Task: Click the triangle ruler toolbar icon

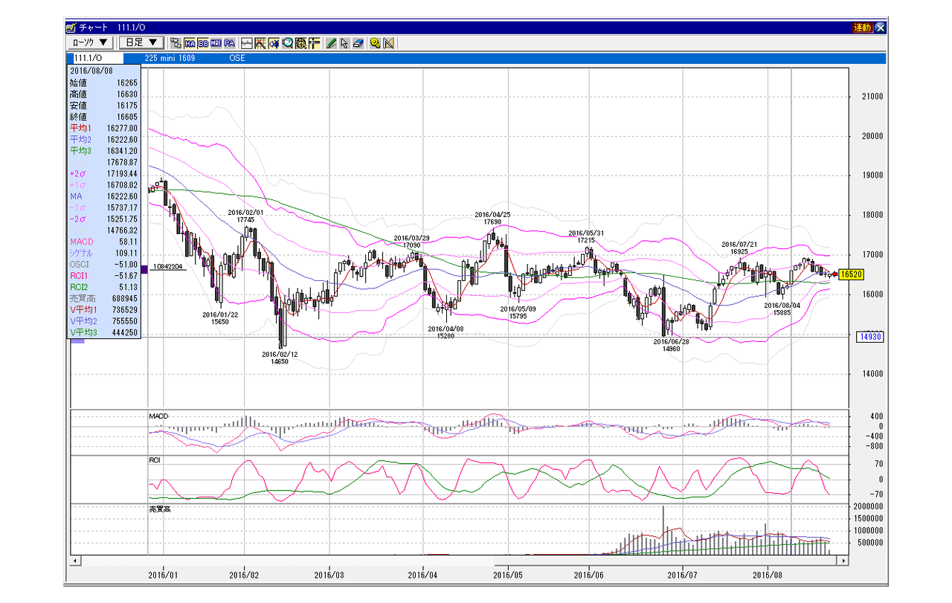Action: pyautogui.click(x=388, y=43)
